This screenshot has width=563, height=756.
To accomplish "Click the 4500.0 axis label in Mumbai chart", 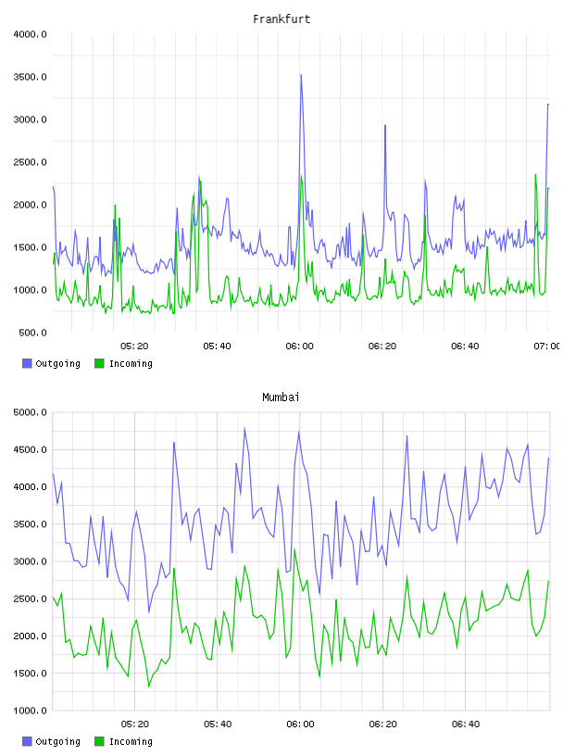I will [30, 450].
